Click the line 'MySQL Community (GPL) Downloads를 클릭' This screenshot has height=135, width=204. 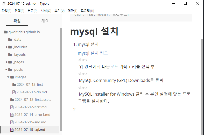point(121,80)
